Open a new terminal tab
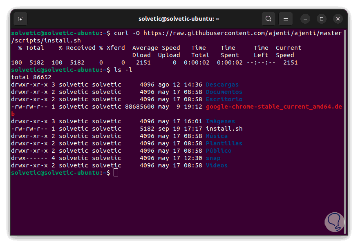This screenshot has height=247, width=358. [x=20, y=19]
